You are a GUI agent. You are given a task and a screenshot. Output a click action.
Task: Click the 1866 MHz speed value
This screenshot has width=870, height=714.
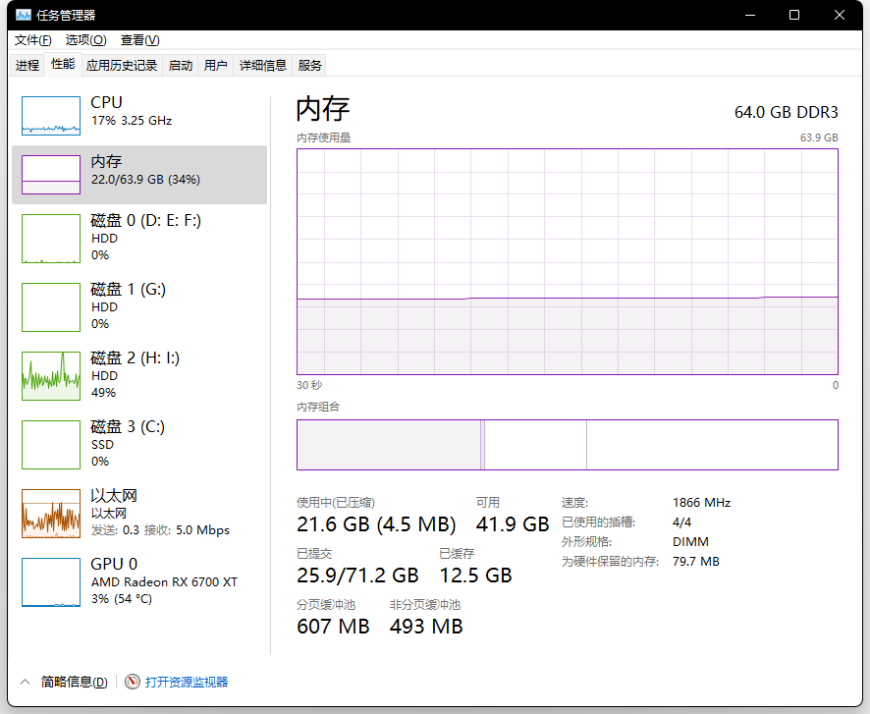701,503
